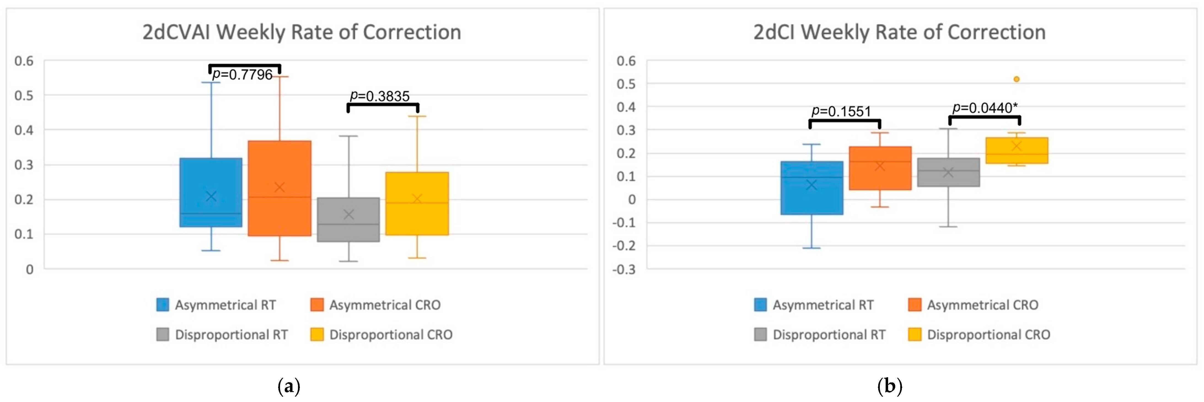Click orange Asymmetrical CRO legend swatch in 2dCVAI chart
Viewport: 1204px width, 402px height.
point(317,305)
